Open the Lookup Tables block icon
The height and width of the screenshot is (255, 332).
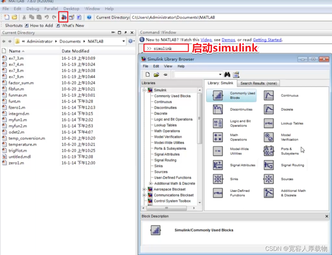[269, 123]
